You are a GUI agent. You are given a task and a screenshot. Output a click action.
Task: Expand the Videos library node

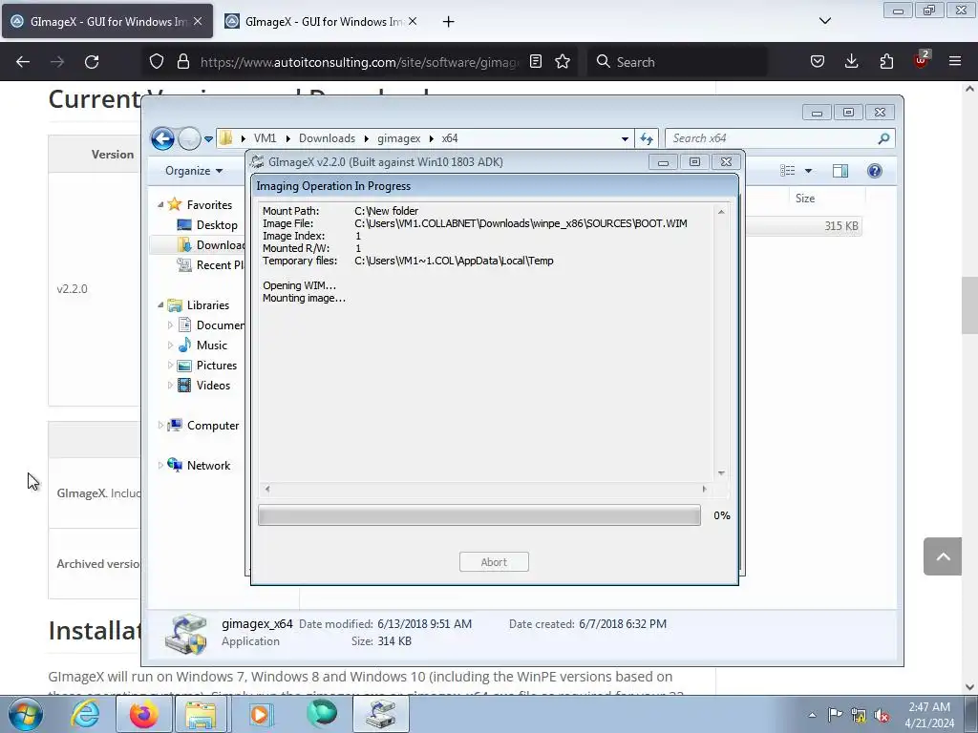(170, 386)
